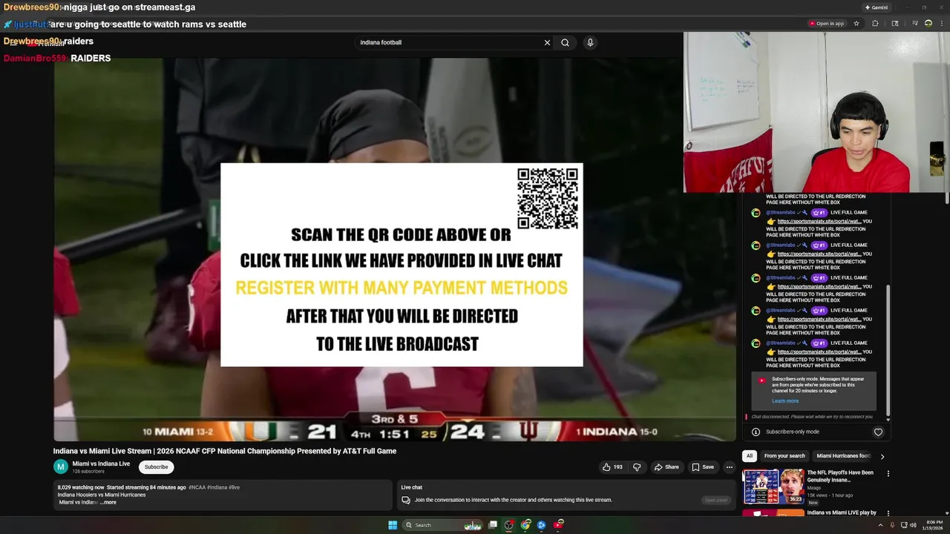Dislike the live stream video
The width and height of the screenshot is (950, 534).
[x=637, y=467]
